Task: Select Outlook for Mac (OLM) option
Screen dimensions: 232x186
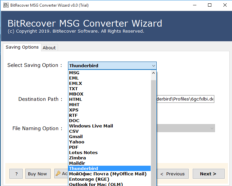Action: click(109, 184)
